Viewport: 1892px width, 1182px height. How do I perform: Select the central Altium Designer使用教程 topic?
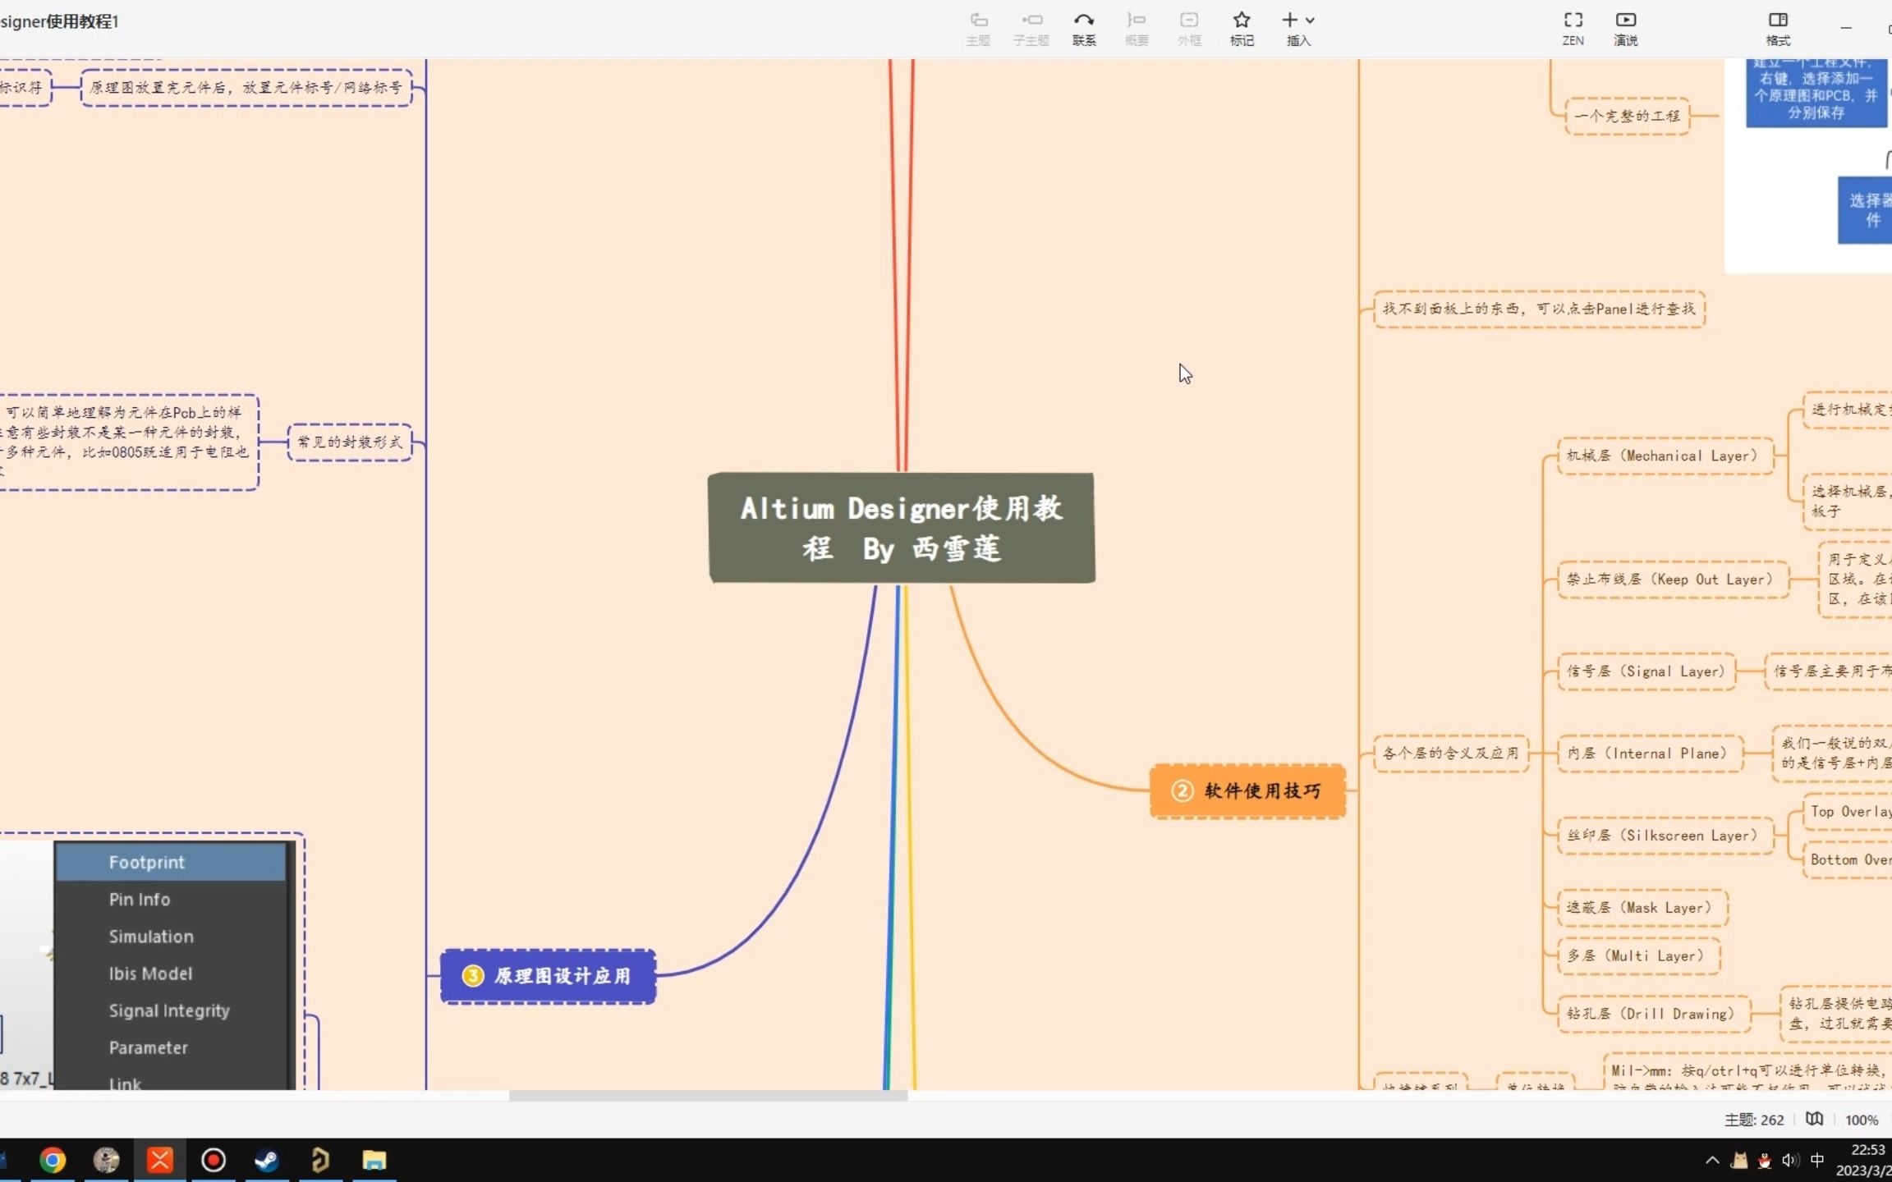coord(902,528)
